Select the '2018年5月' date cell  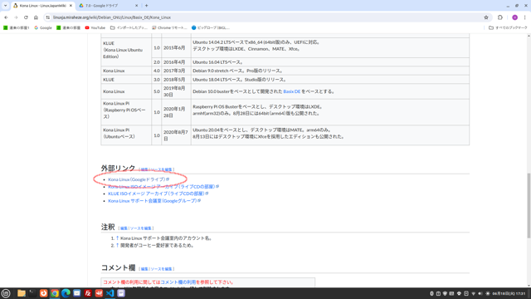tap(176, 80)
